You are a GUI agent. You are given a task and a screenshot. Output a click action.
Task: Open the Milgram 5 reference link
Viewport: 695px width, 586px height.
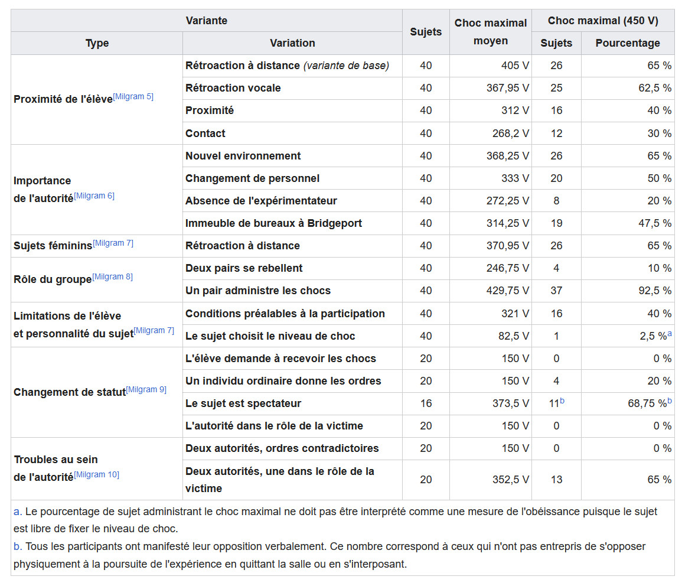[133, 97]
